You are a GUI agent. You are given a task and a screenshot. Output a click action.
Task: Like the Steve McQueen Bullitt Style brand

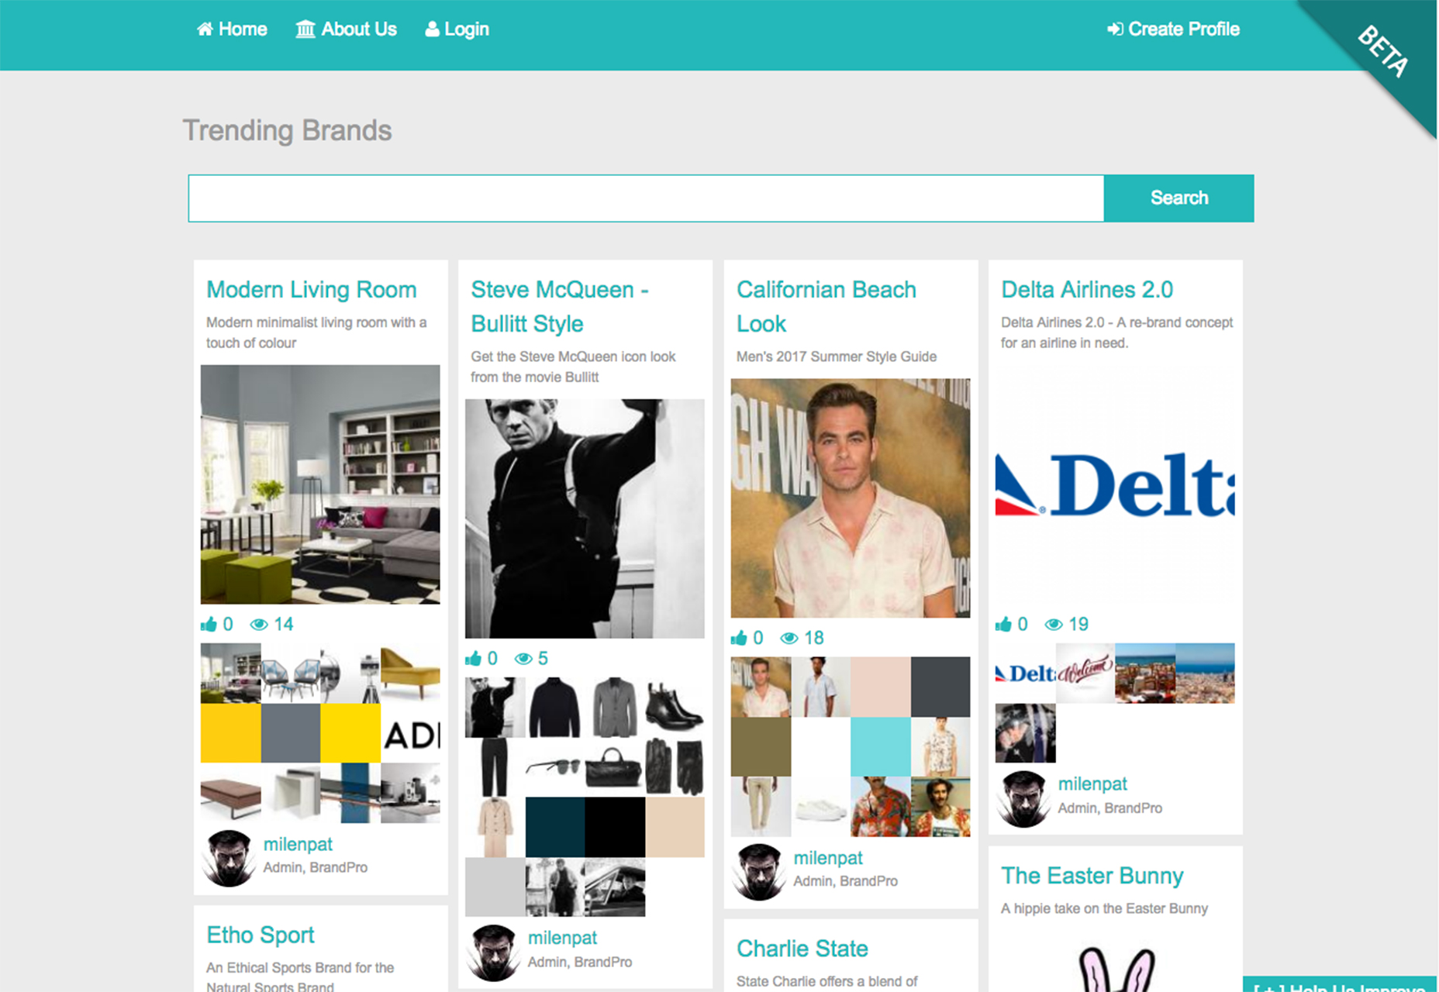click(x=473, y=658)
